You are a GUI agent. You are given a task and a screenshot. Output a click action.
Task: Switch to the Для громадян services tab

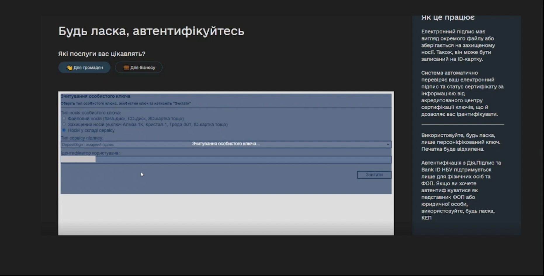84,68
